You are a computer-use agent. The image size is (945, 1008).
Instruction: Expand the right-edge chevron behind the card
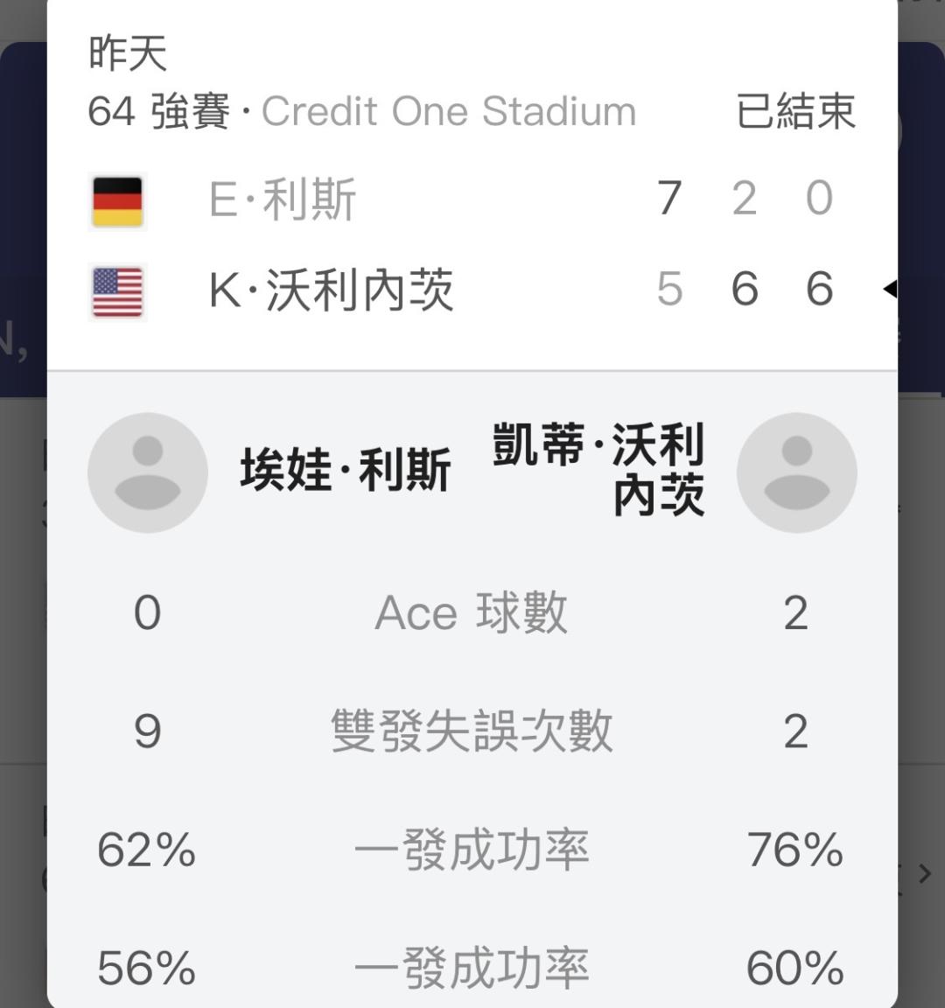pos(924,872)
